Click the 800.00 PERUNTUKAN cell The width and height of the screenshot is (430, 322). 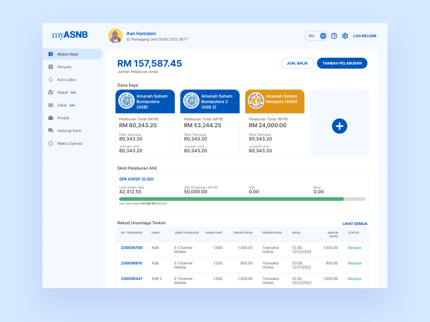[x=246, y=263]
